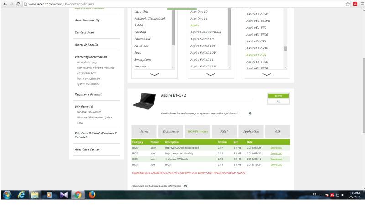Open Contact Acer in the sidebar
The height and width of the screenshot is (205, 365).
pyautogui.click(x=84, y=32)
